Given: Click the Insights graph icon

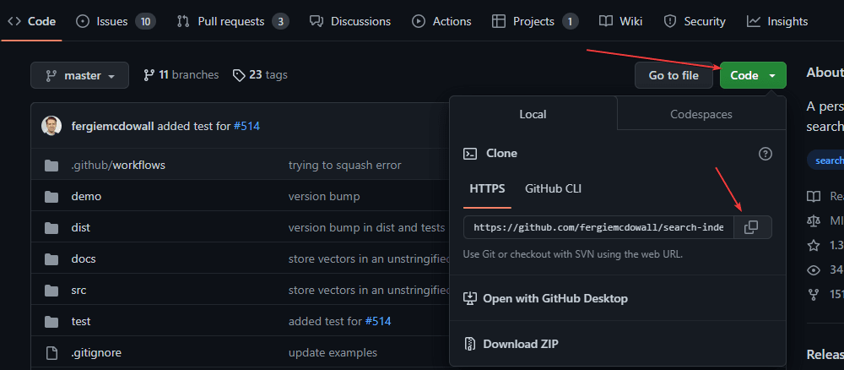Looking at the screenshot, I should [754, 22].
